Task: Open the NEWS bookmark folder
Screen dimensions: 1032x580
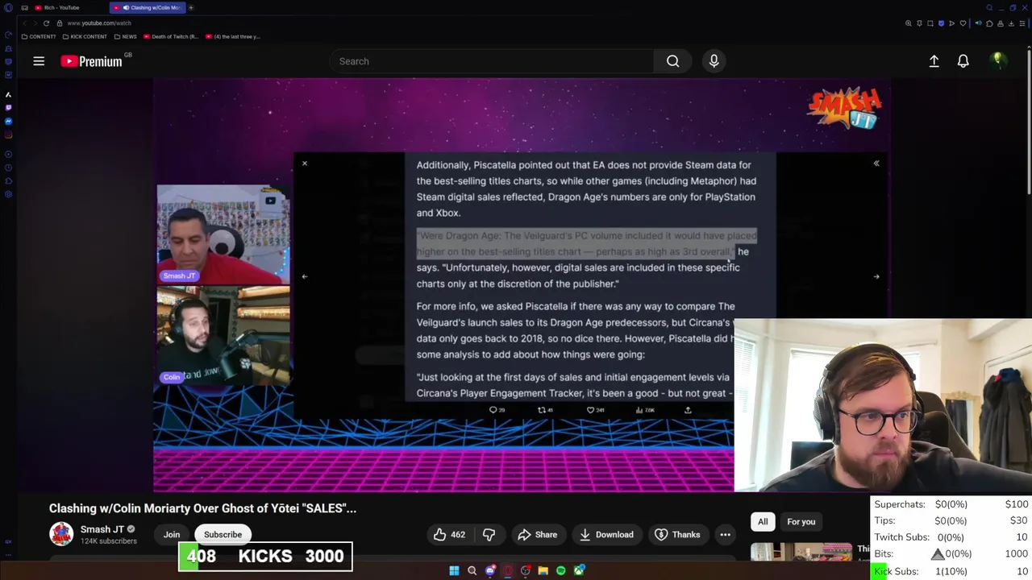Action: (125, 36)
